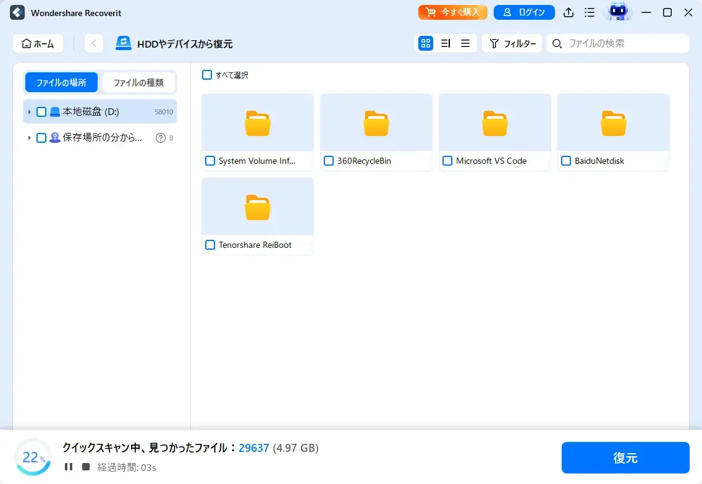This screenshot has height=484, width=702.
Task: Click the magnifier search icon
Action: [557, 43]
